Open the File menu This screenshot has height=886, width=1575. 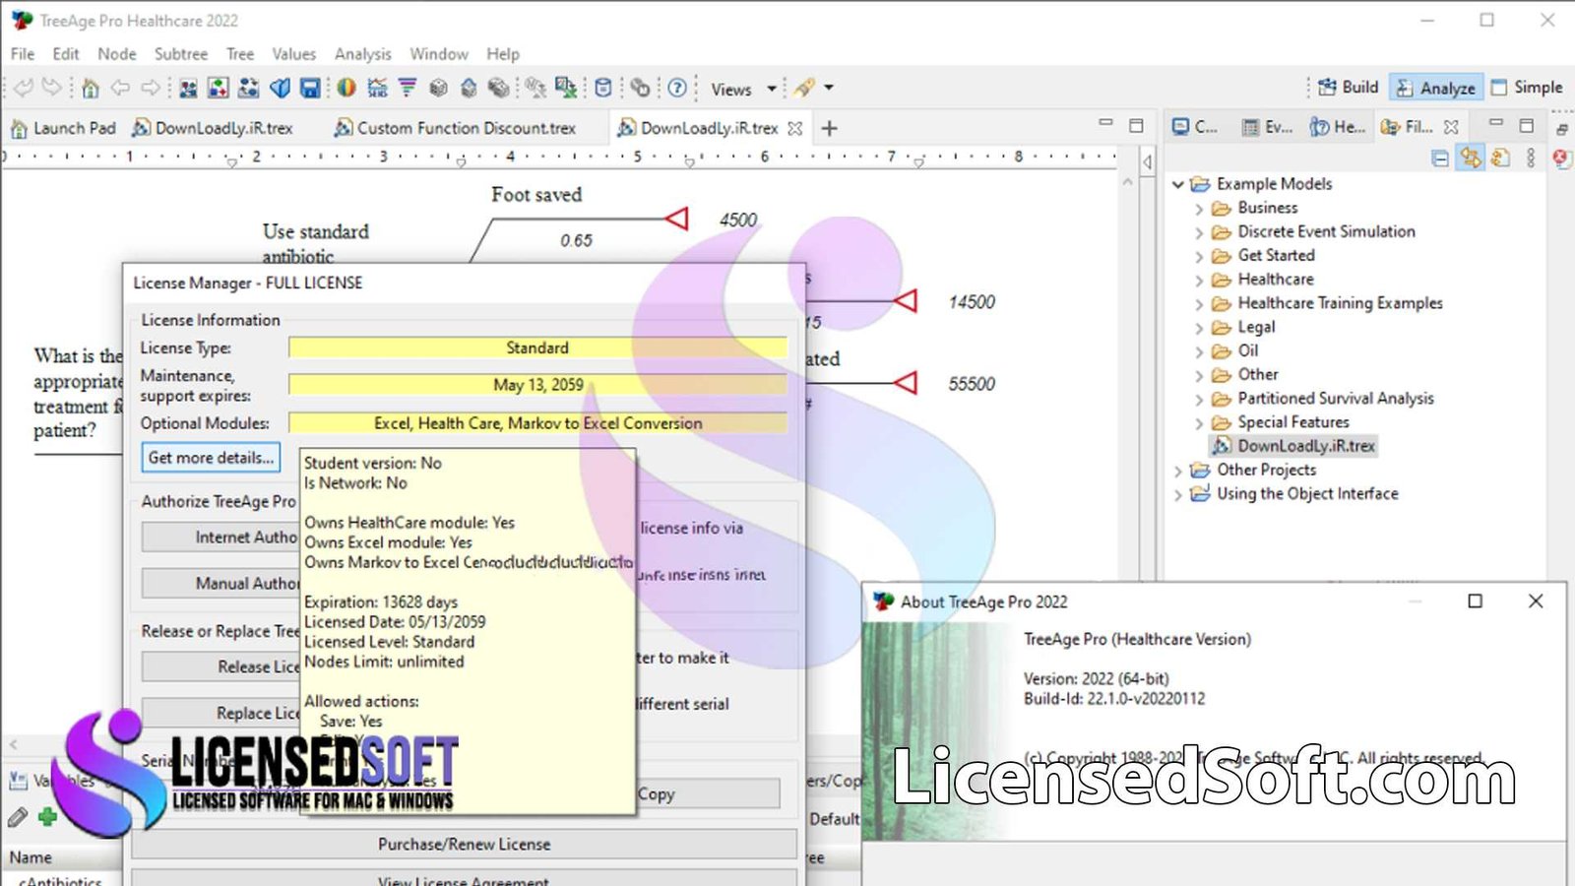[23, 54]
